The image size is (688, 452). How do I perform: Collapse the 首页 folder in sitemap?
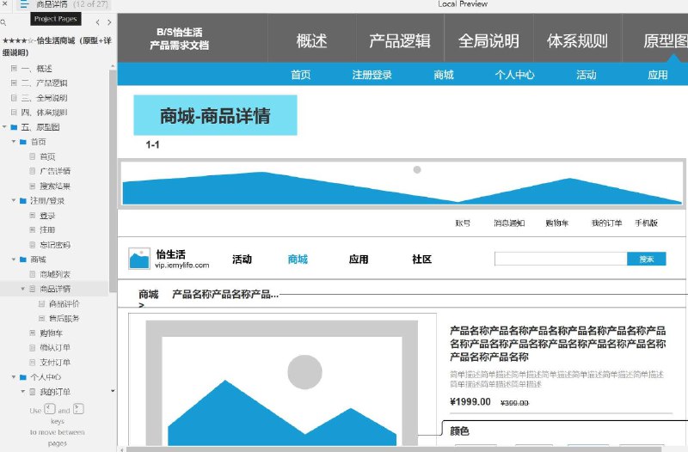pos(14,142)
